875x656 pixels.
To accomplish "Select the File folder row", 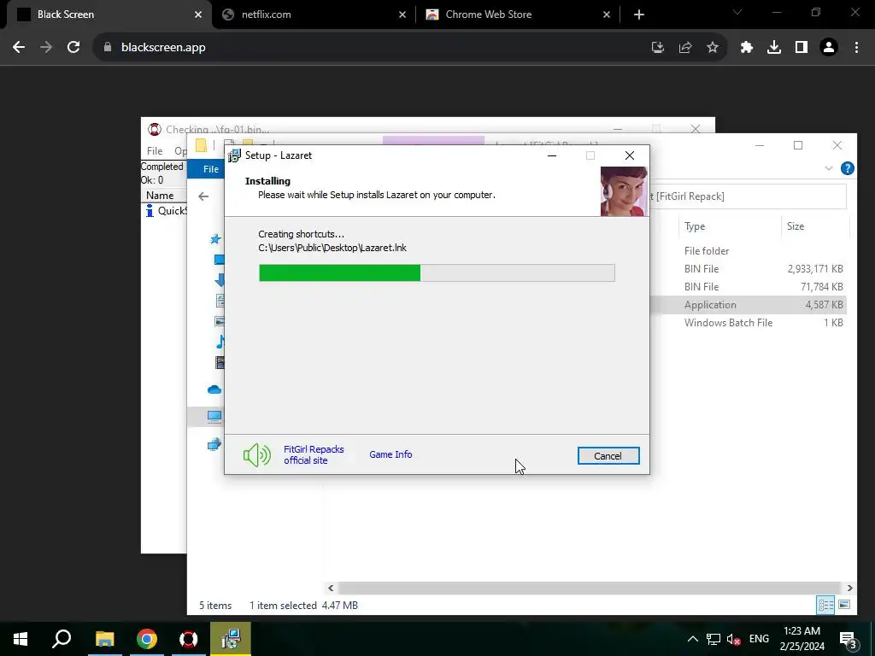I will click(748, 251).
